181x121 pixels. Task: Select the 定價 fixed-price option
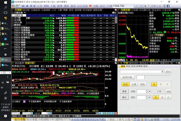tap(134, 84)
